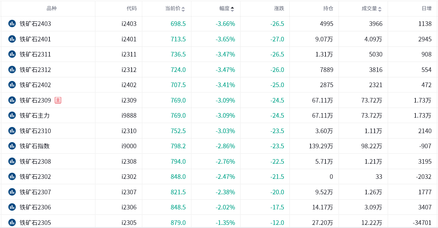This screenshot has width=438, height=228.
Task: Select chart icon for 铁矿石主力
Action: (x=12, y=115)
